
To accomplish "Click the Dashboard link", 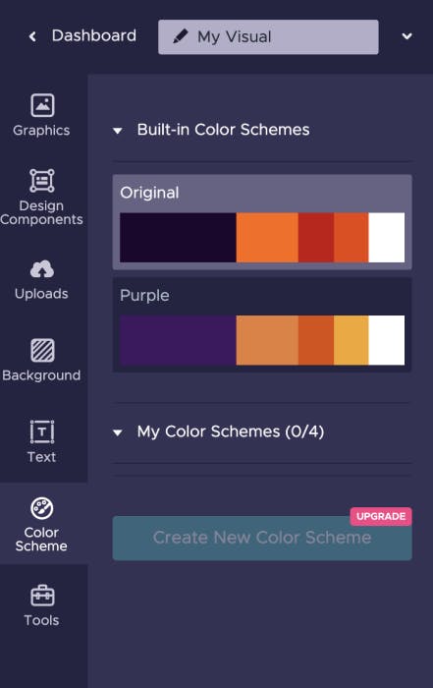I will [94, 36].
